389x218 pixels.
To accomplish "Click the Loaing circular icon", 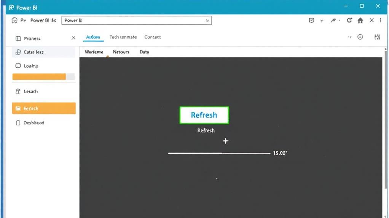I will click(x=18, y=66).
